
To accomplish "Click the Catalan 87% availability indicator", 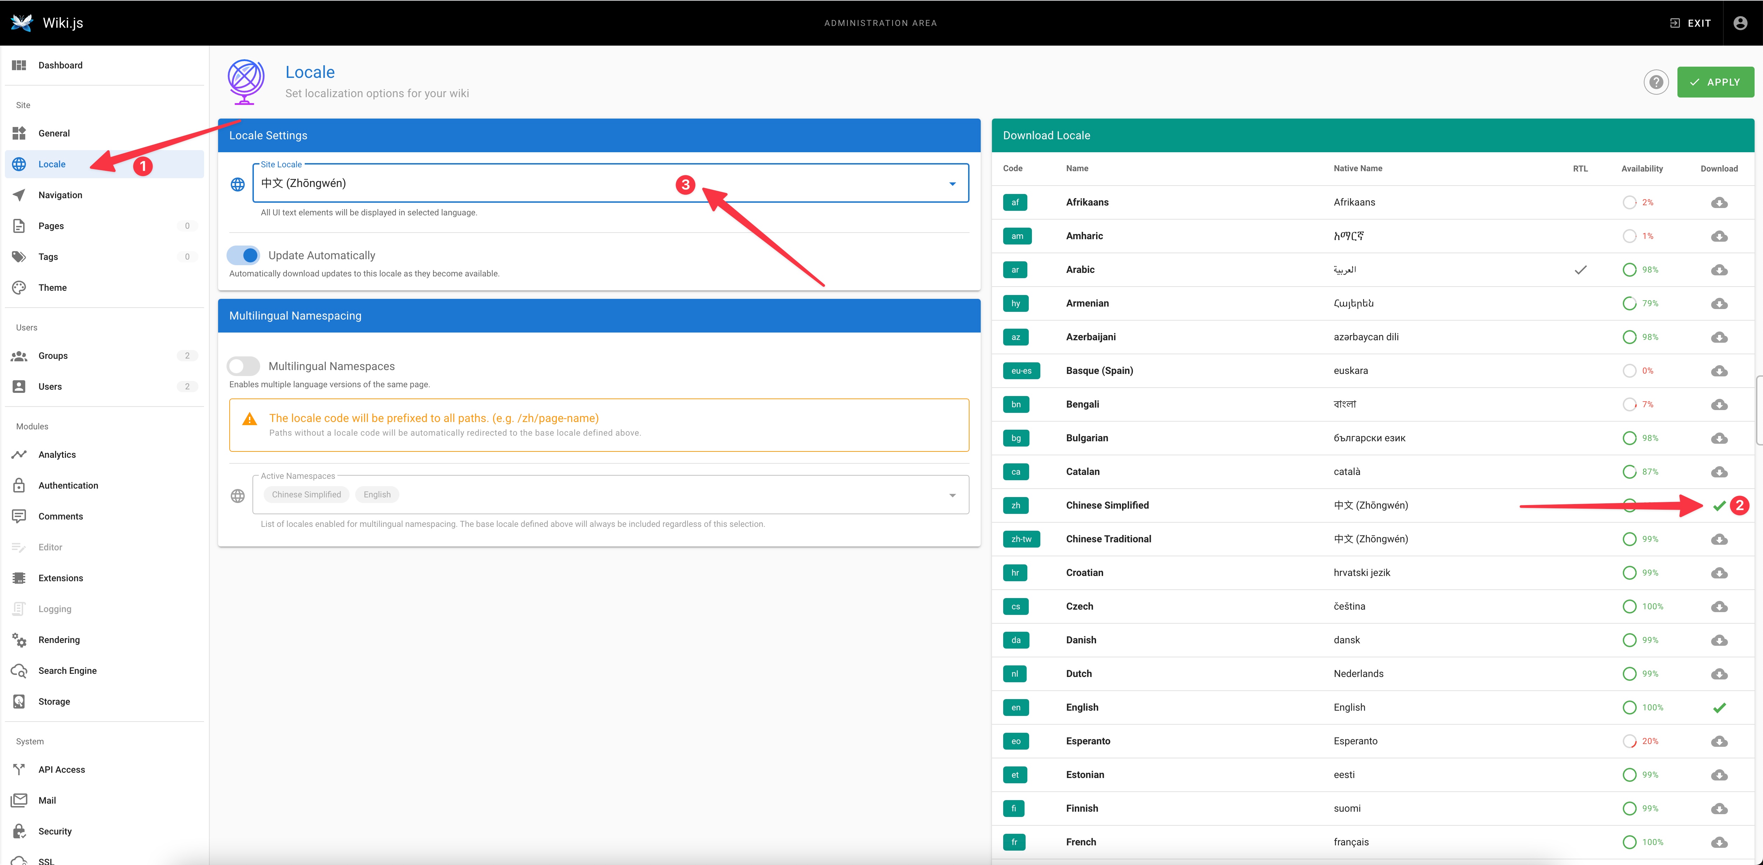I will tap(1640, 472).
